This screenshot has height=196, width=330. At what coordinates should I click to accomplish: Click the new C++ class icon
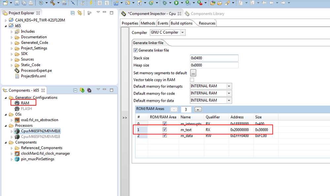(x=151, y=3)
